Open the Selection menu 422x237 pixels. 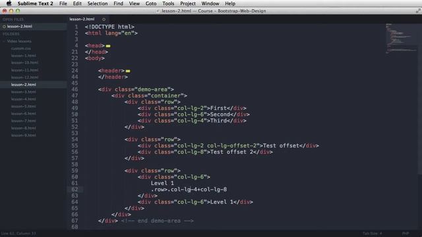tap(98, 3)
